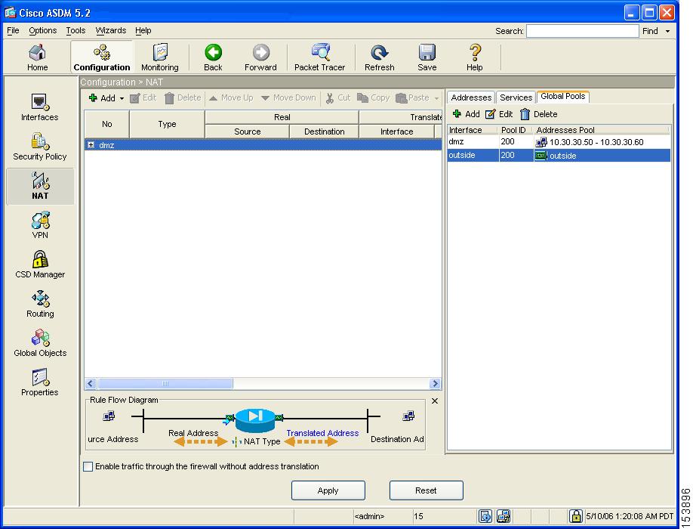Launch the Packet Tracer tool
The width and height of the screenshot is (693, 529).
pyautogui.click(x=319, y=57)
